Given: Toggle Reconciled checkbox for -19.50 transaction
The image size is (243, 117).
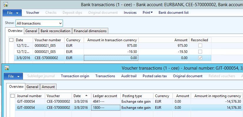Looking at the screenshot, I should 200,51.
